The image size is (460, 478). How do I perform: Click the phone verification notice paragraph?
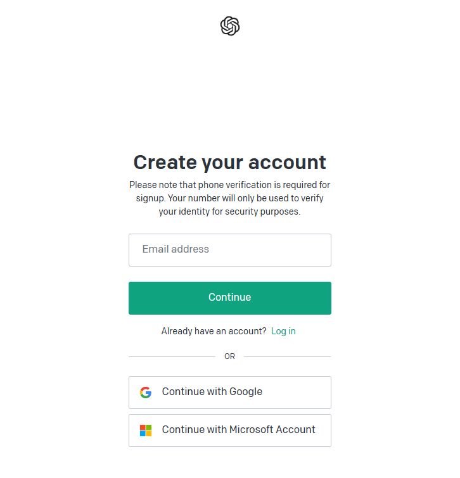(229, 198)
